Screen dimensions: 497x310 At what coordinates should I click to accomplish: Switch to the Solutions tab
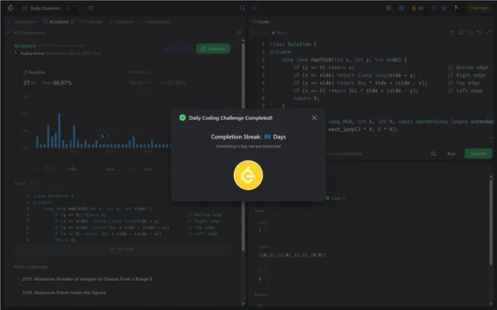click(x=121, y=22)
